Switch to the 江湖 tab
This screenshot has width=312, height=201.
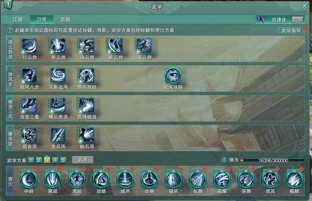coord(18,19)
